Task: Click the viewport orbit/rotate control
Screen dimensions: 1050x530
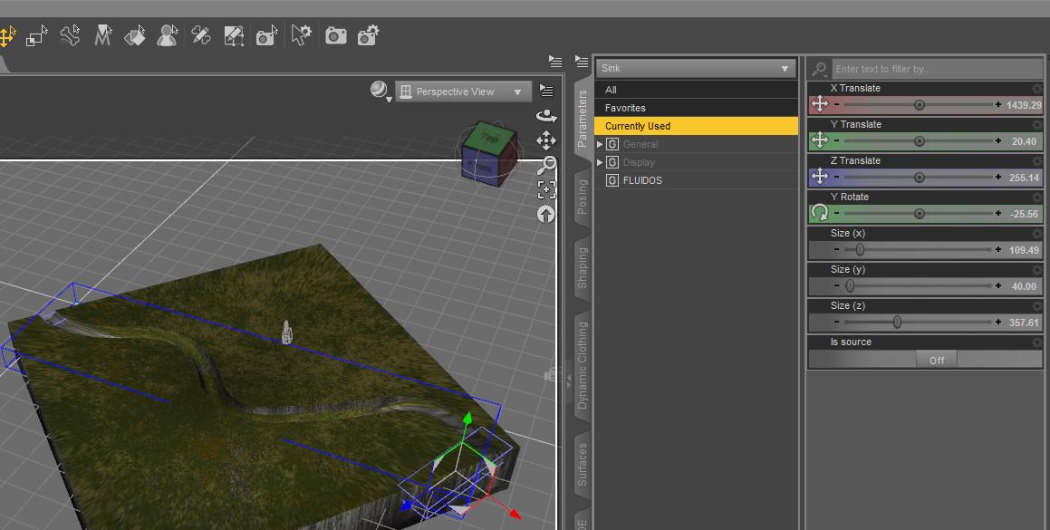Action: (x=546, y=115)
